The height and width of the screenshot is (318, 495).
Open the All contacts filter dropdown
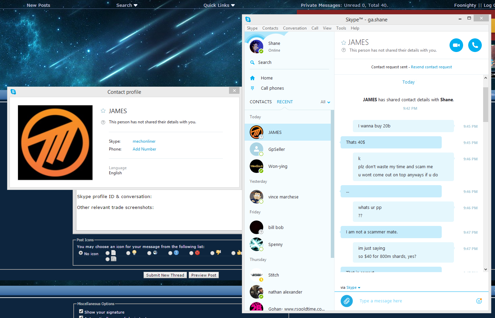(325, 102)
